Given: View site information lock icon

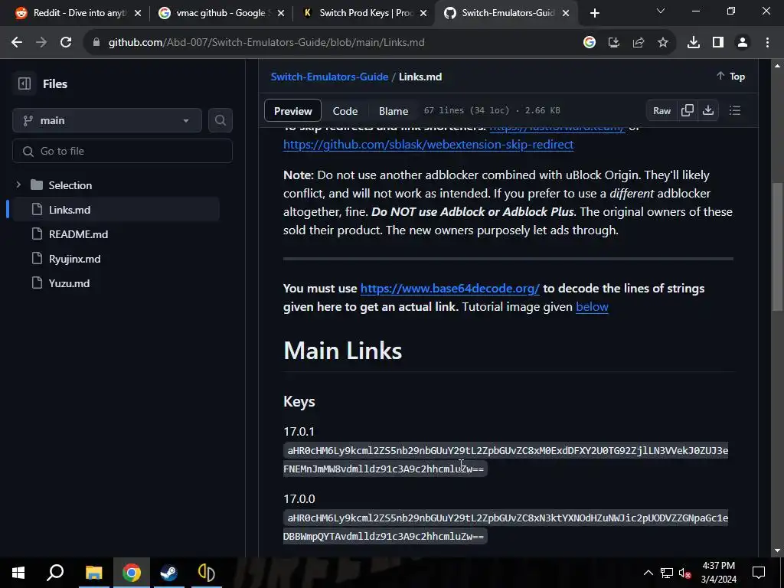Looking at the screenshot, I should pyautogui.click(x=96, y=43).
